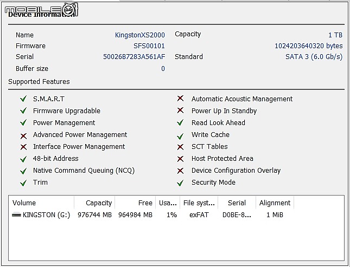
Task: Click the Serial column header in volume list
Action: pyautogui.click(x=237, y=203)
